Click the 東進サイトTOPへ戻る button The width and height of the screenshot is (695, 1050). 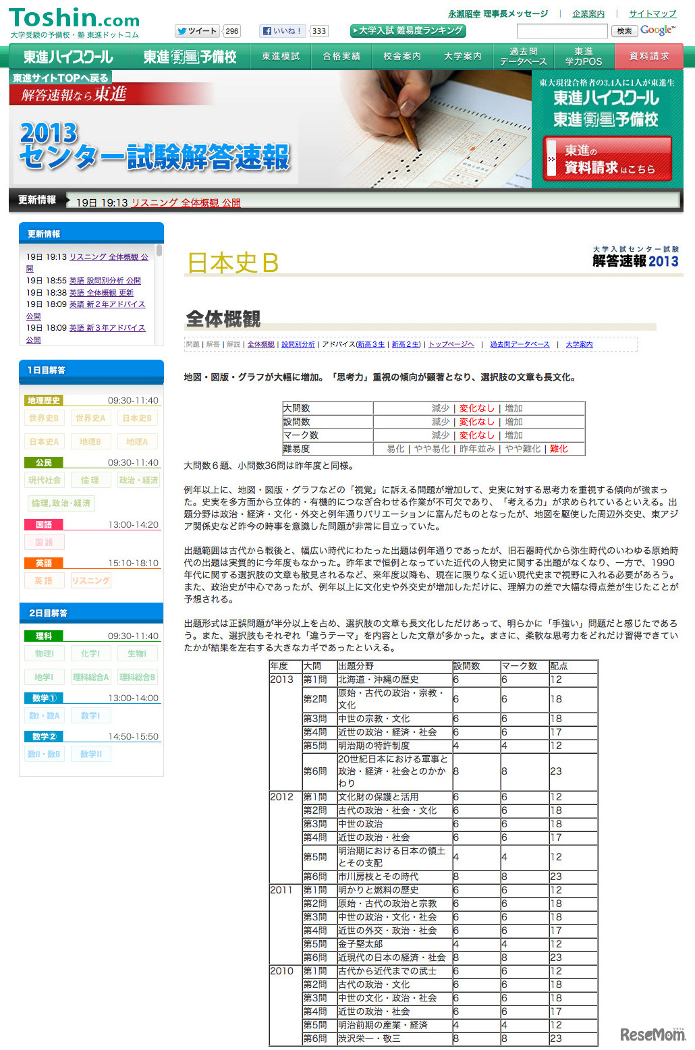(59, 77)
